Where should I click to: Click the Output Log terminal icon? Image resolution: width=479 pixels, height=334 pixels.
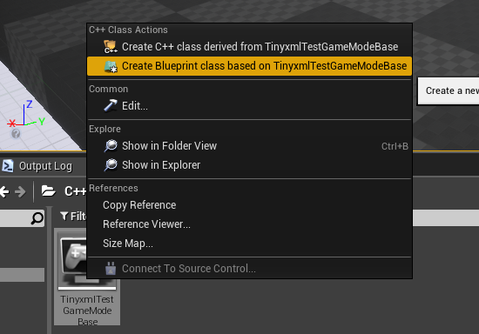click(x=8, y=166)
